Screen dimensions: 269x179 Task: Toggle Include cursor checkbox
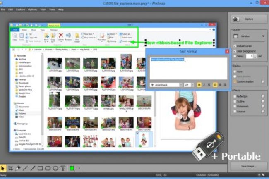(x=235, y=46)
